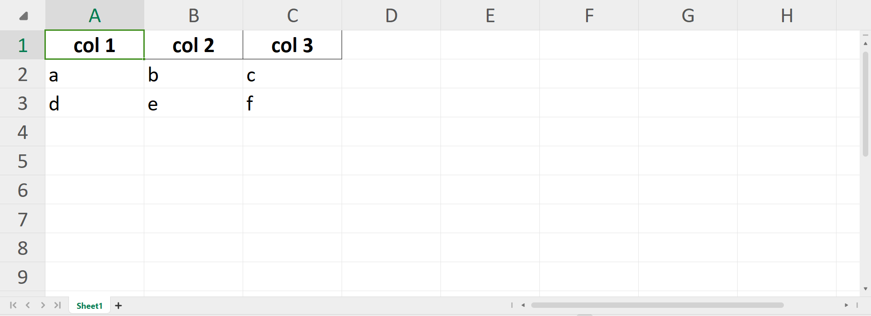The image size is (871, 316).
Task: Click the horizontal scroll right arrow
Action: pos(847,305)
